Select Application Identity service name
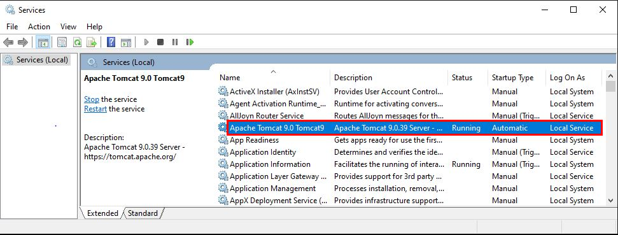 point(263,152)
